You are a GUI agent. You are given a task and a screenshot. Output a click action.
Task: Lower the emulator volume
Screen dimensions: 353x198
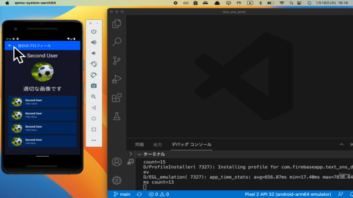click(x=94, y=53)
